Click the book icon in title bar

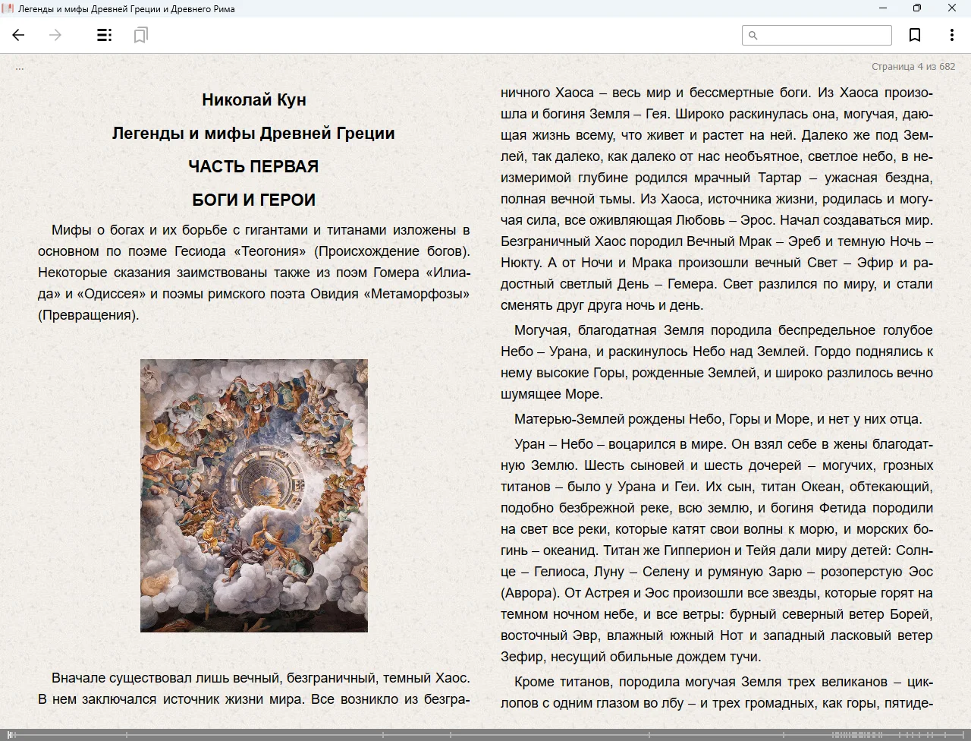click(x=8, y=8)
